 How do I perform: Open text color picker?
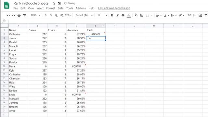pyautogui.click(x=128, y=15)
